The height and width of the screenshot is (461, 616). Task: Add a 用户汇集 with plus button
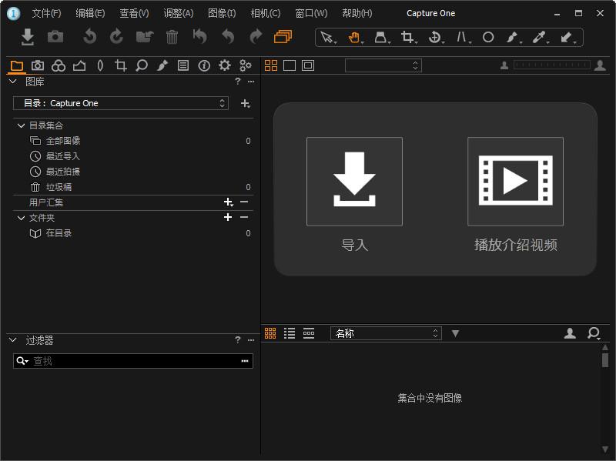coord(228,202)
